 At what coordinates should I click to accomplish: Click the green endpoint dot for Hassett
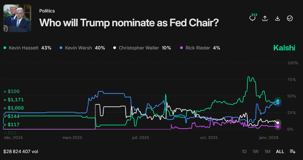pyautogui.click(x=278, y=101)
